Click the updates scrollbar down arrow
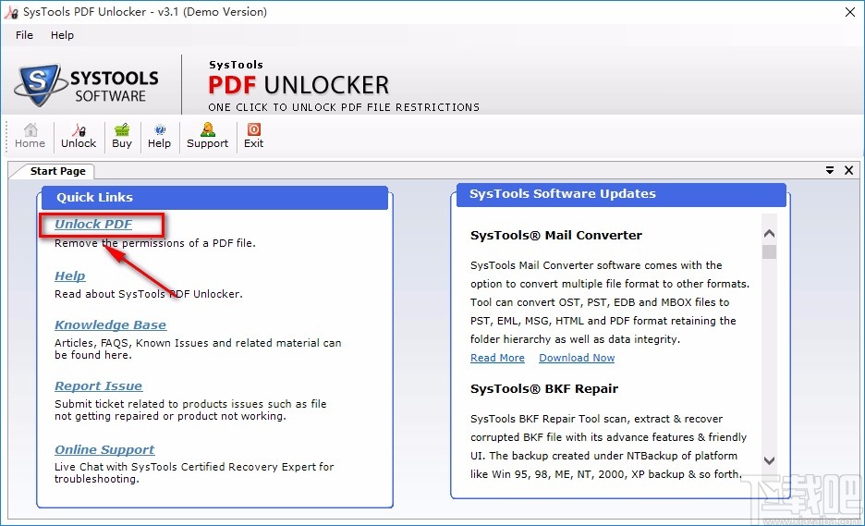This screenshot has height=526, width=865. click(x=769, y=460)
